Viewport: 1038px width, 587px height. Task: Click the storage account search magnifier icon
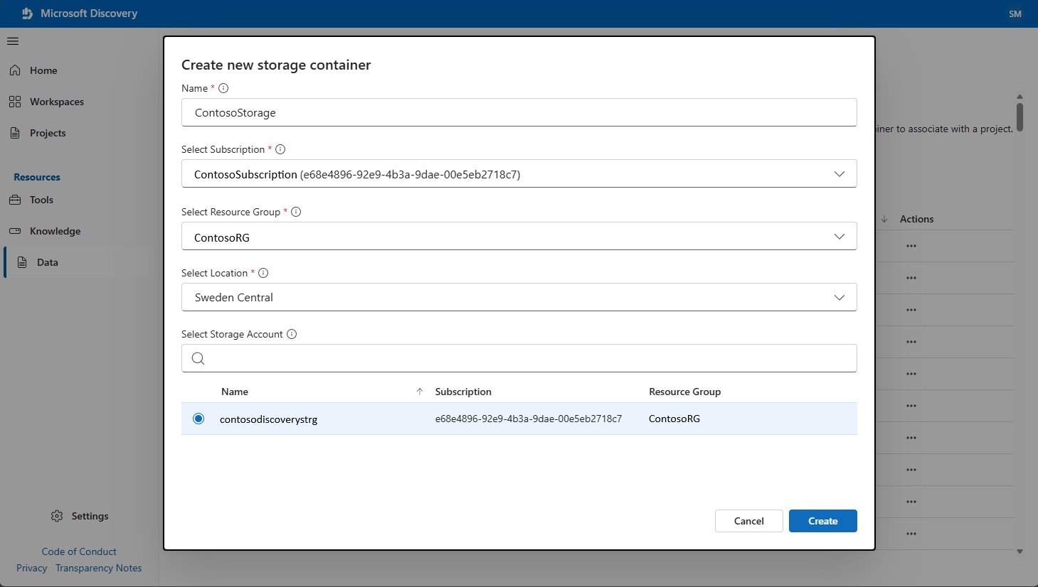pos(198,358)
